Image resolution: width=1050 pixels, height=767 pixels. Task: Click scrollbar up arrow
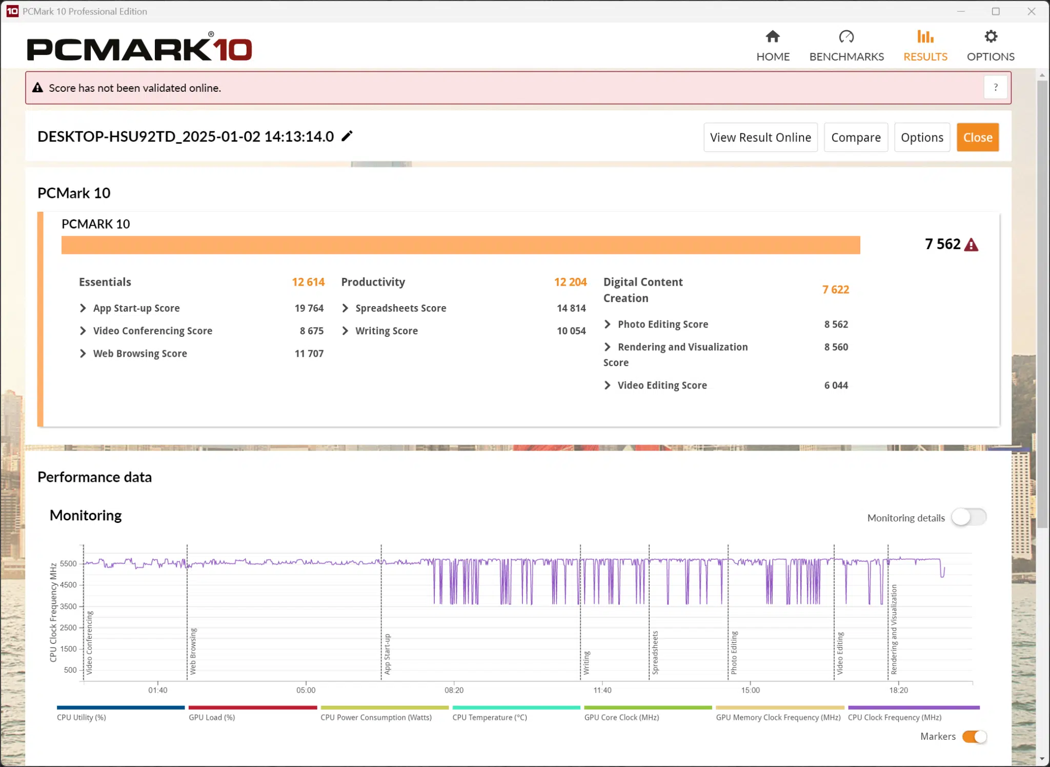tap(1042, 75)
